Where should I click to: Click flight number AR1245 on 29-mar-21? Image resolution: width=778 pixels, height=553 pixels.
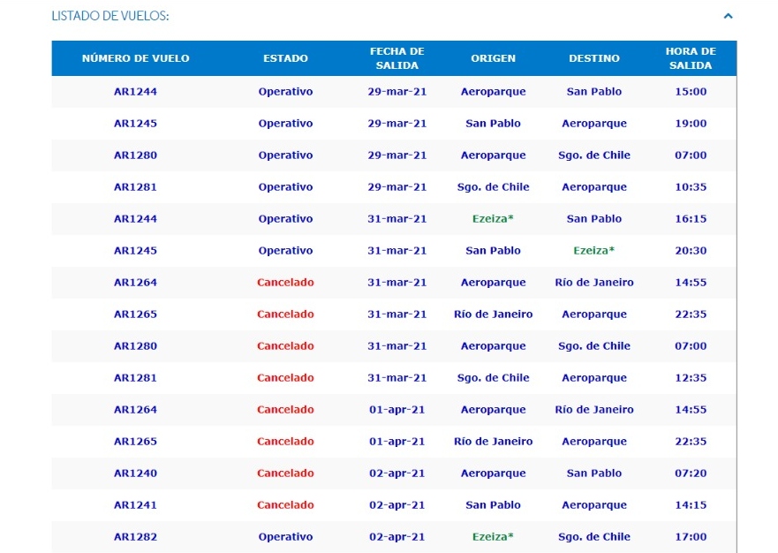tap(135, 123)
